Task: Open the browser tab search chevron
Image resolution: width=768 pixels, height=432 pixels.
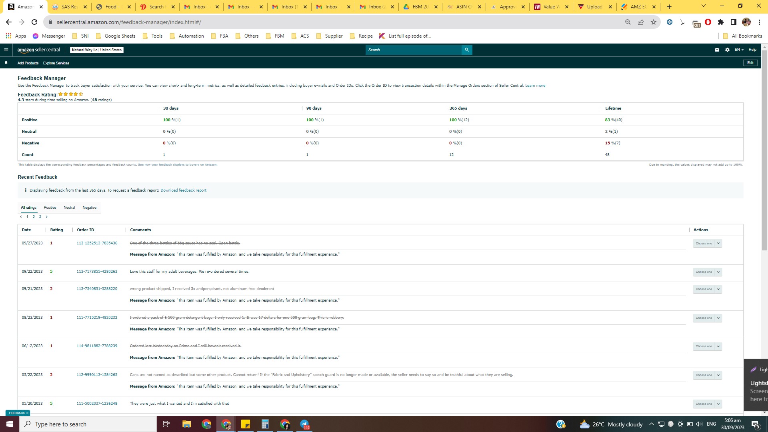Action: click(x=703, y=6)
